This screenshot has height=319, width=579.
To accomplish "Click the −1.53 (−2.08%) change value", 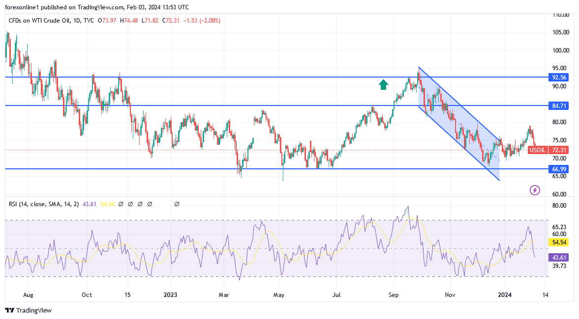I will point(202,21).
